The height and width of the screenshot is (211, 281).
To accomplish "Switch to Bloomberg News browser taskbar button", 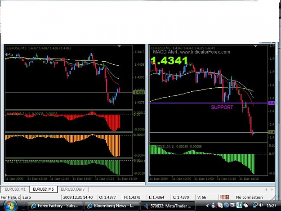I will point(112,206).
